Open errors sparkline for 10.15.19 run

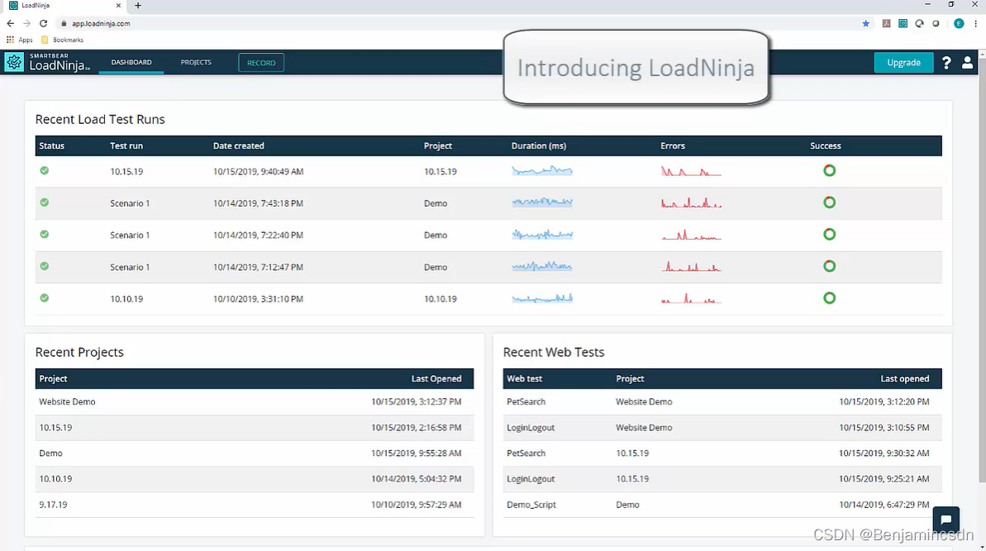tap(691, 171)
